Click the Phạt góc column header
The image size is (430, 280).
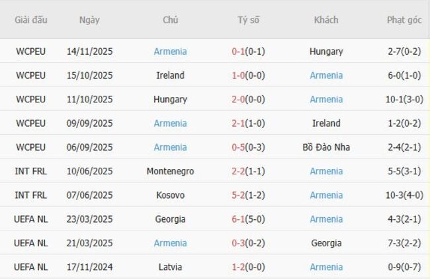click(404, 20)
